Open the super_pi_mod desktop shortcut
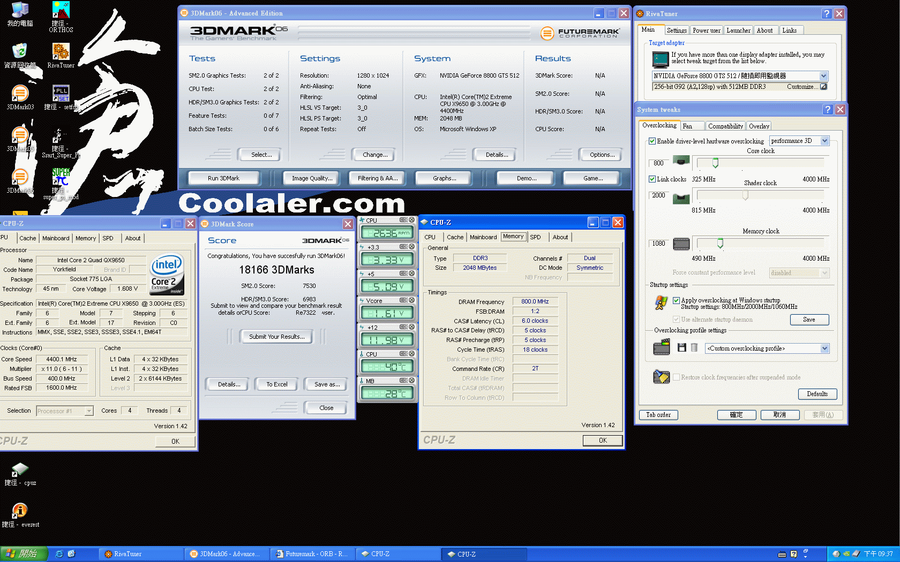This screenshot has height=562, width=900. 61,184
